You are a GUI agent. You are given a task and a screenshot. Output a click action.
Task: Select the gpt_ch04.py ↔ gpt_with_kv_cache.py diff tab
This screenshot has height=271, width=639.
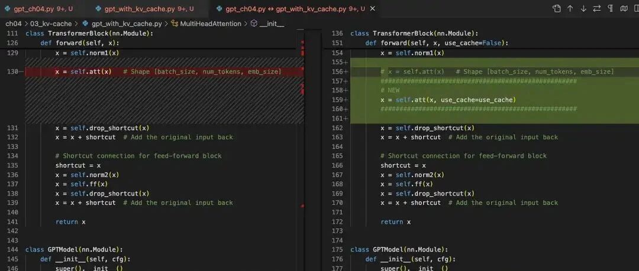pyautogui.click(x=295, y=8)
